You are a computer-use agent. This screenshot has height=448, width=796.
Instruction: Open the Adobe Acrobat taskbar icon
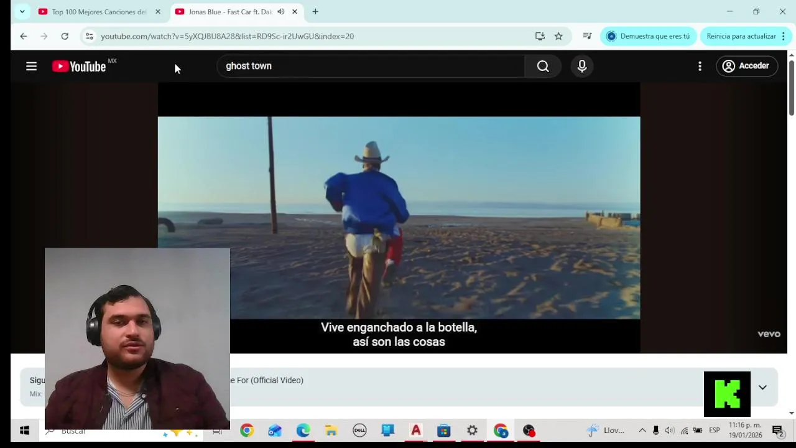coord(416,431)
